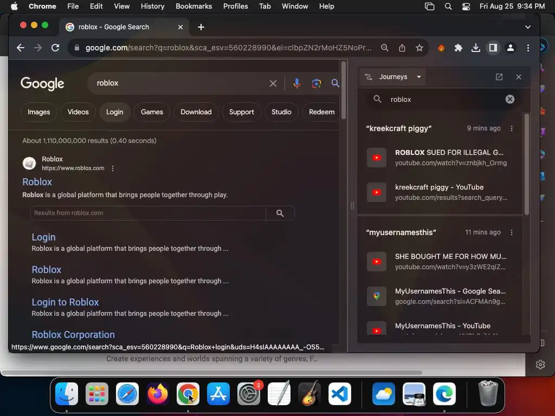Bookmark this page with the star icon

click(420, 48)
